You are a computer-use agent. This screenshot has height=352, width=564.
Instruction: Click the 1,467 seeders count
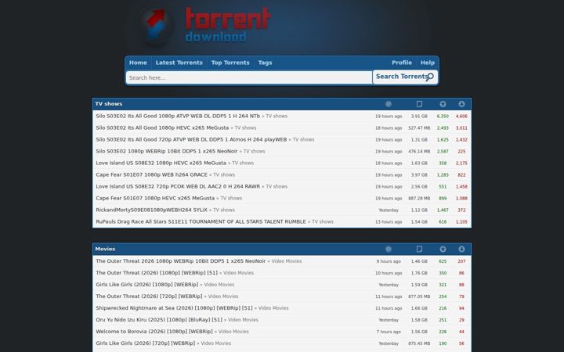[443, 210]
